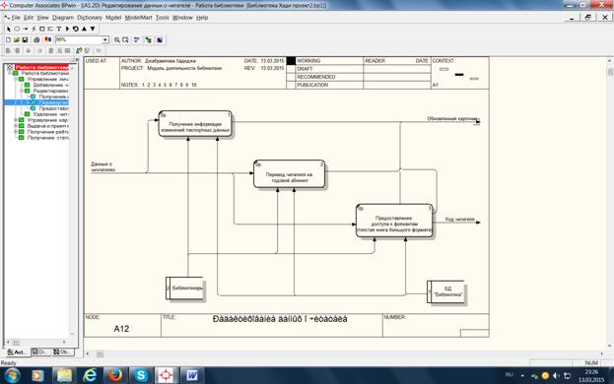Click the Print icon
The width and height of the screenshot is (614, 384).
(36, 40)
